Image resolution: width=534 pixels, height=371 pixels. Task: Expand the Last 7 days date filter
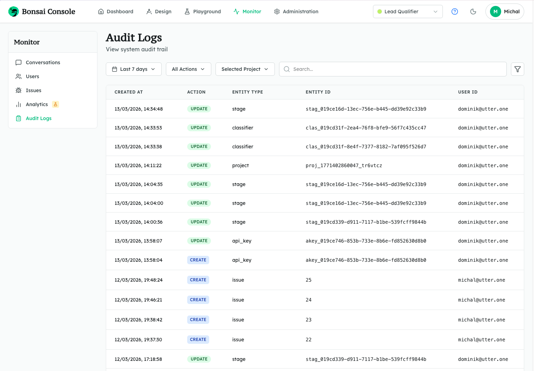[x=133, y=69]
